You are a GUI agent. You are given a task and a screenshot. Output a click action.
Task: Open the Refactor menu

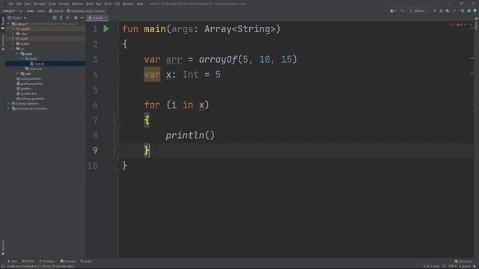tap(77, 4)
